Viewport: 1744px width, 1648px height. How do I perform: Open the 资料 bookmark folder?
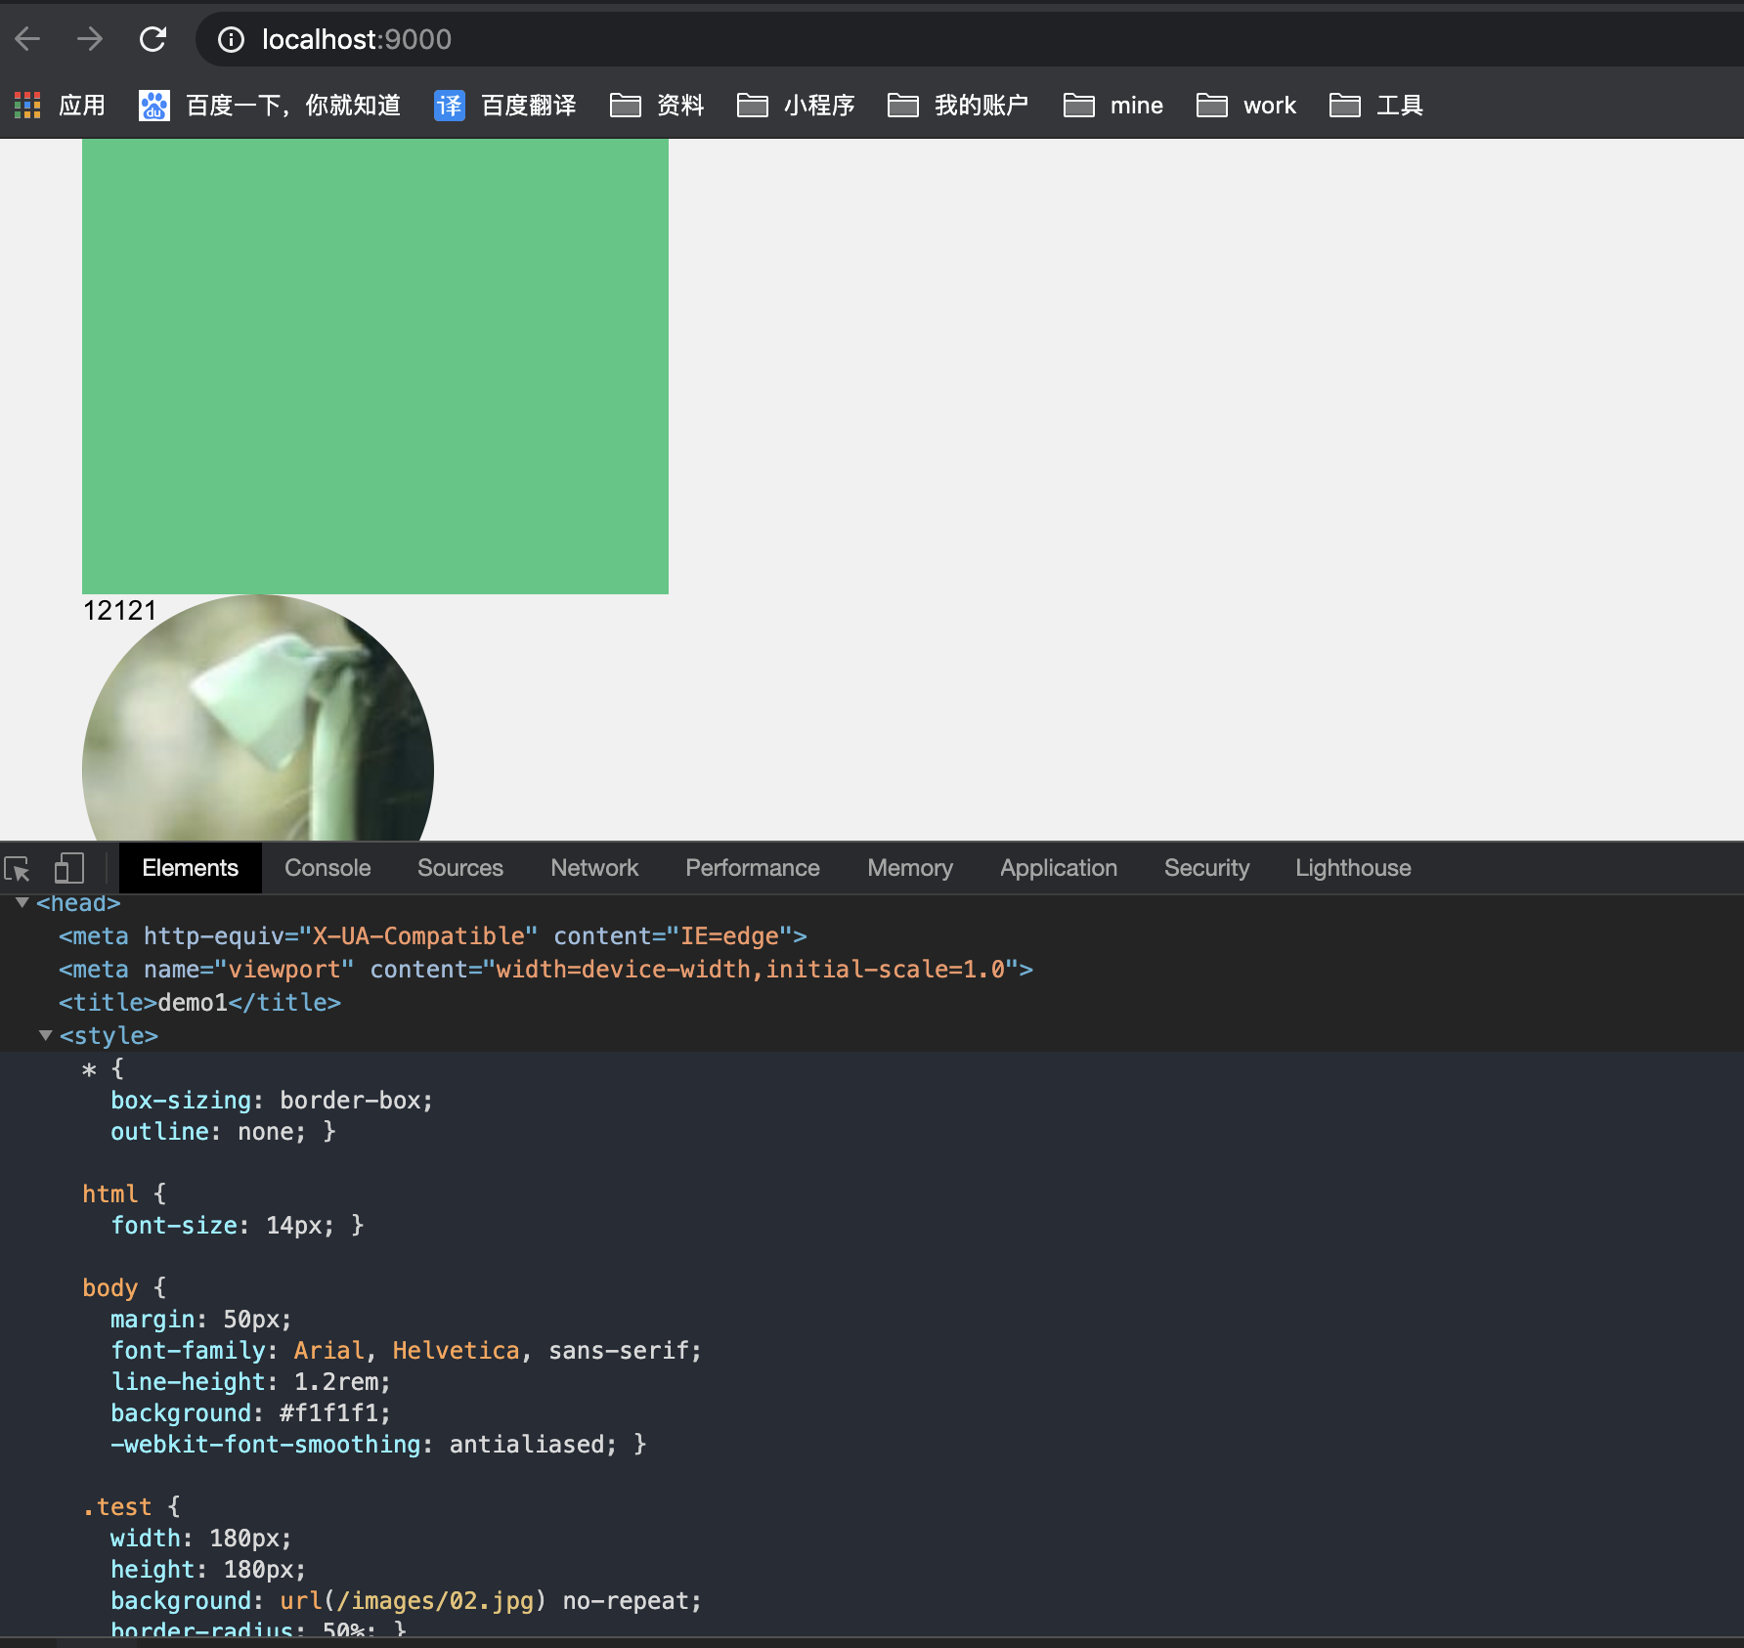(657, 106)
